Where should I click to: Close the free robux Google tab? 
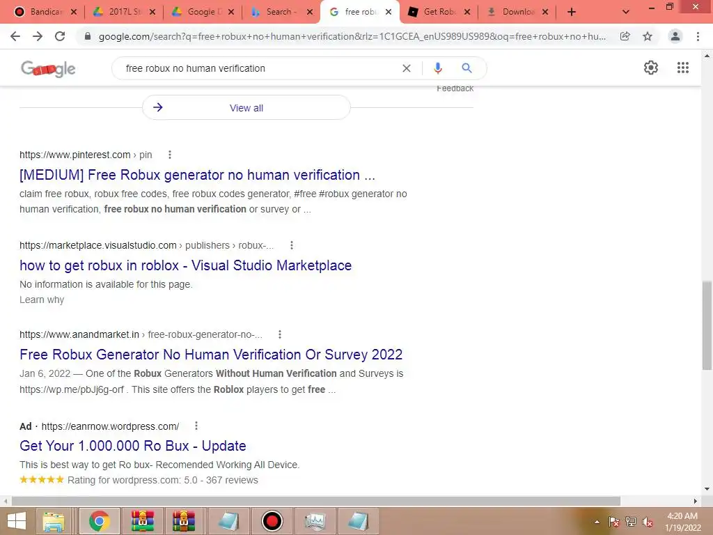tap(389, 12)
